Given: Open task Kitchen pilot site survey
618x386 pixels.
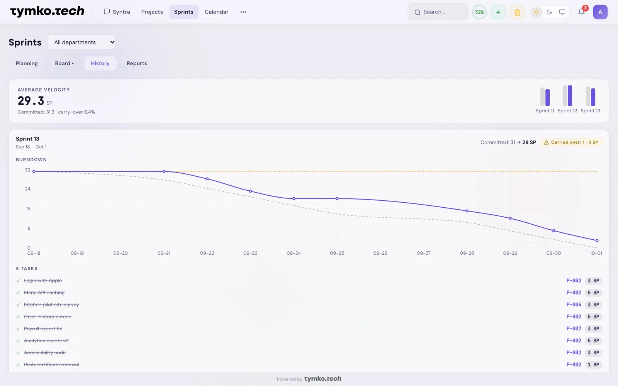Looking at the screenshot, I should point(51,305).
